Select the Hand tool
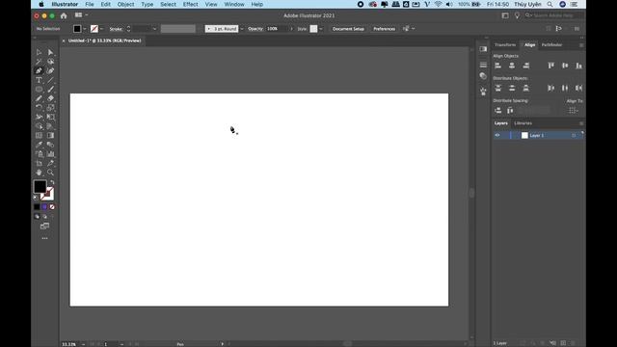The height and width of the screenshot is (347, 617). (x=39, y=173)
